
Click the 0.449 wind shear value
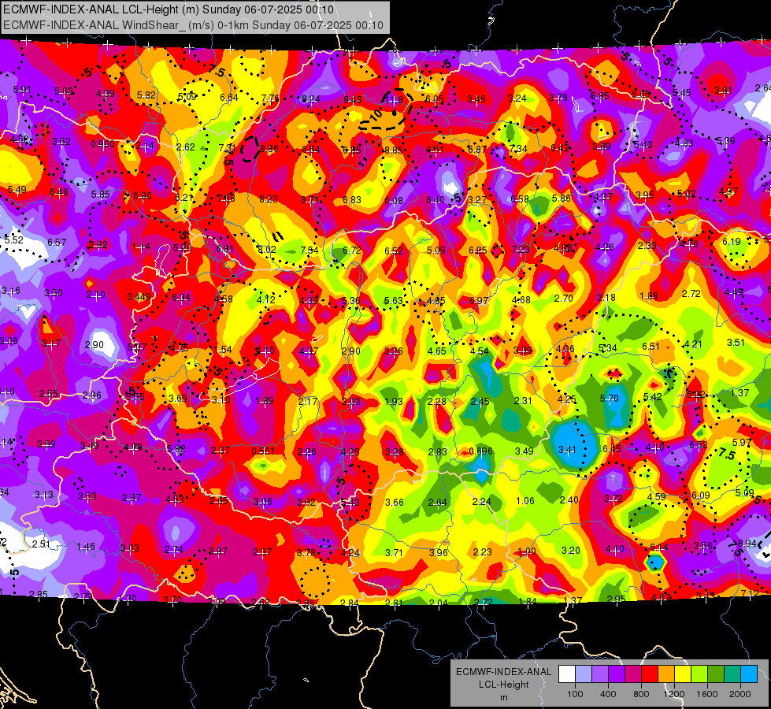click(x=139, y=297)
